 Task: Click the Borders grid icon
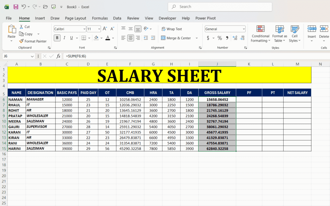point(84,38)
